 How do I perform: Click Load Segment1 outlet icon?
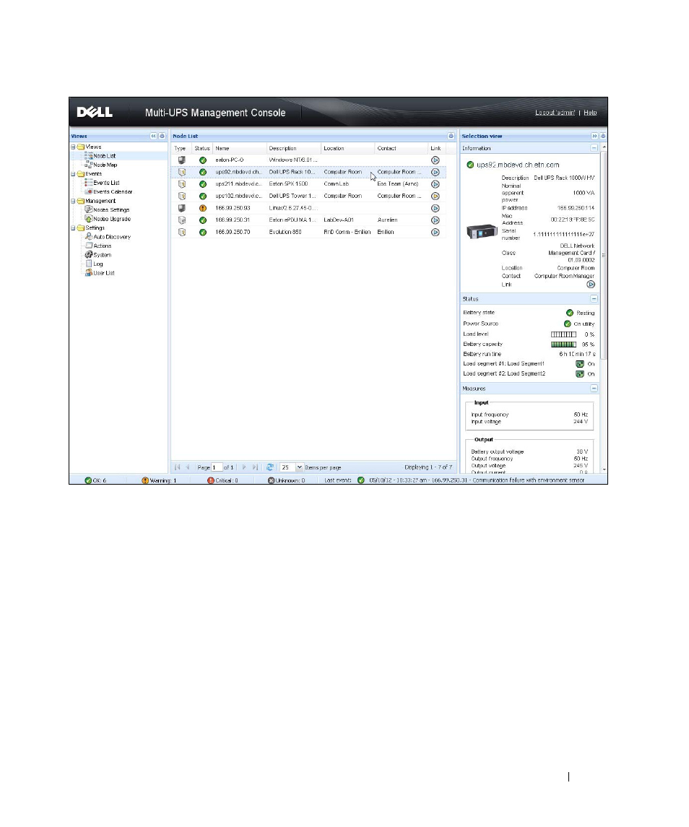[x=580, y=364]
